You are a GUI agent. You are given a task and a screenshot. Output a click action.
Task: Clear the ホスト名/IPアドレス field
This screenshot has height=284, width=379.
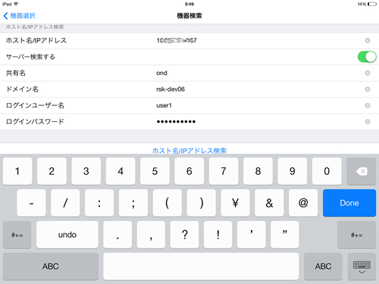(368, 40)
